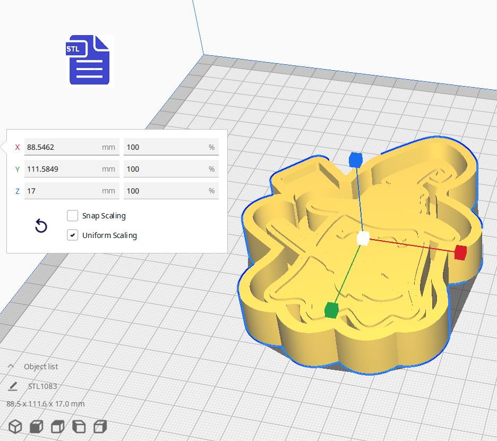
Task: Click the blue Z-axis scale handle
Action: 355,159
